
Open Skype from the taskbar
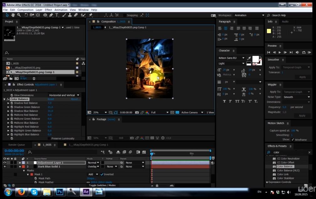34,192
